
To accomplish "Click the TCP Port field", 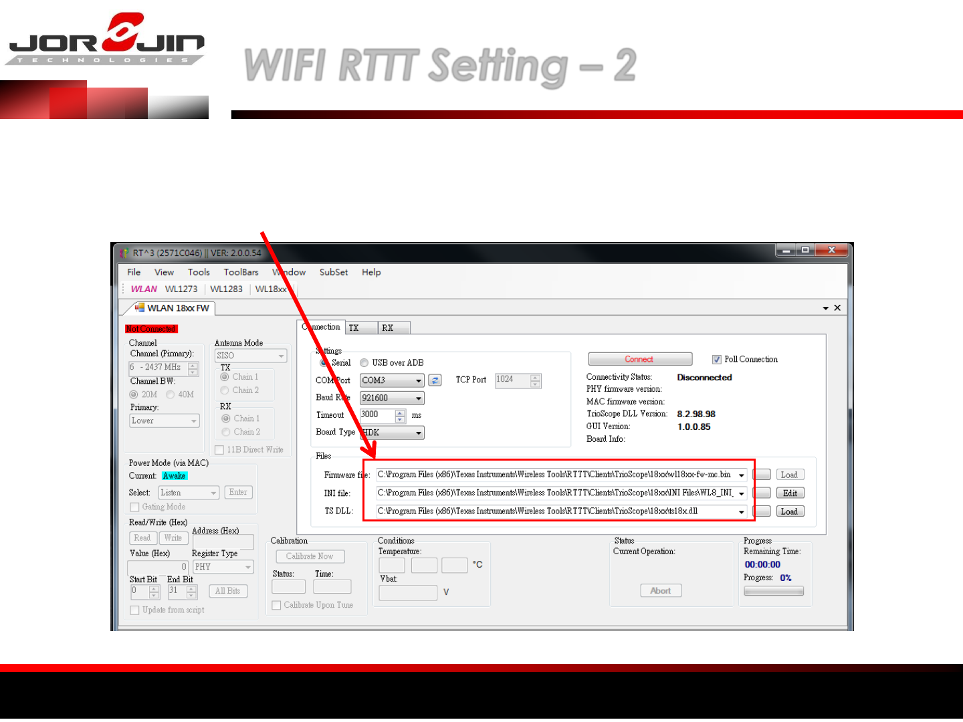I will pyautogui.click(x=513, y=380).
